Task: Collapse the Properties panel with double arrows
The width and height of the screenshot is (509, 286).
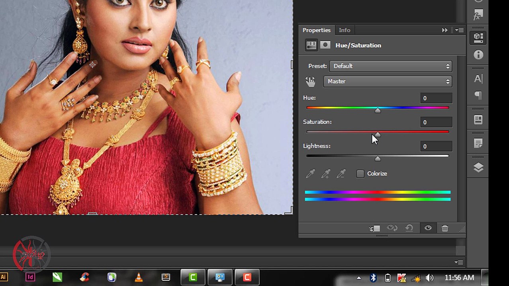Action: [x=445, y=30]
